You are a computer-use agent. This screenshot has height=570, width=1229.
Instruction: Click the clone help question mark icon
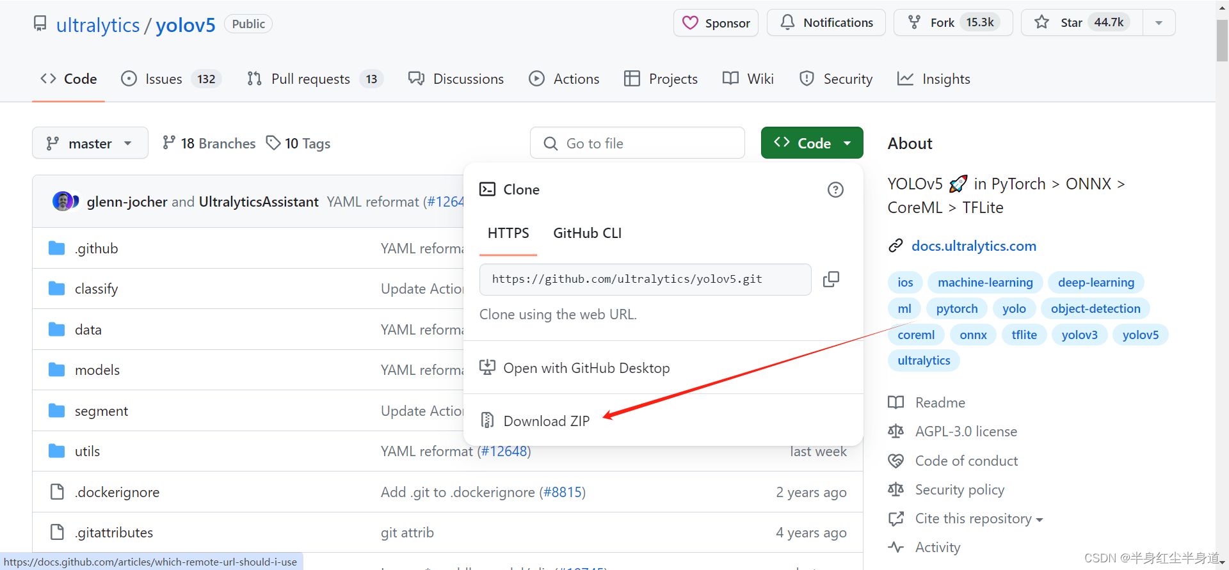pos(835,190)
